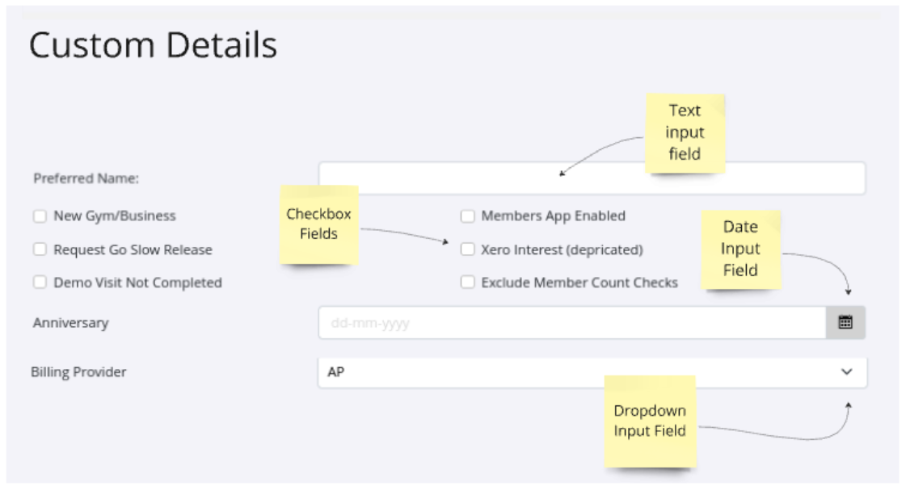
Task: Click the 'Exclude Member Count Checks' label text
Action: click(579, 283)
